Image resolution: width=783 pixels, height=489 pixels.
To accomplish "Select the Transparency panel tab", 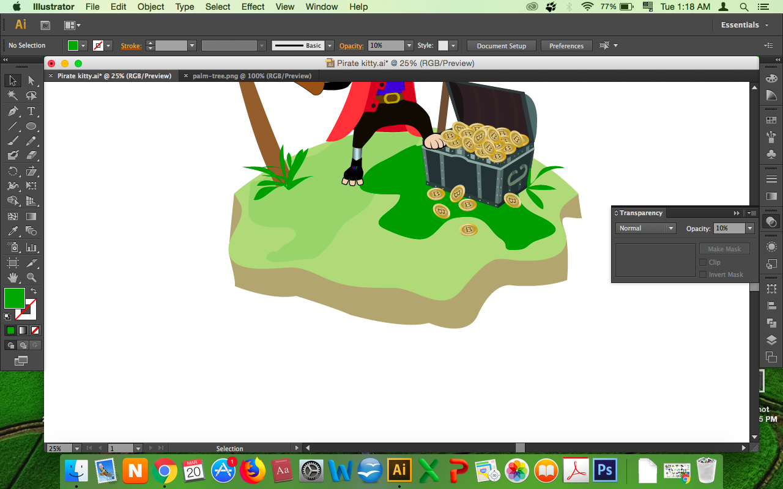I will (x=640, y=213).
